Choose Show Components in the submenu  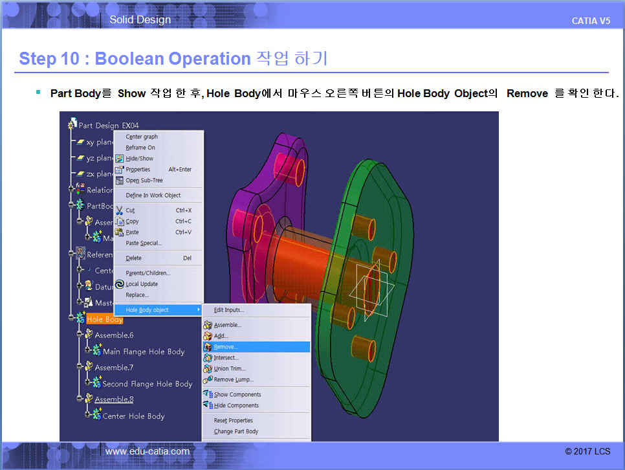pos(237,395)
